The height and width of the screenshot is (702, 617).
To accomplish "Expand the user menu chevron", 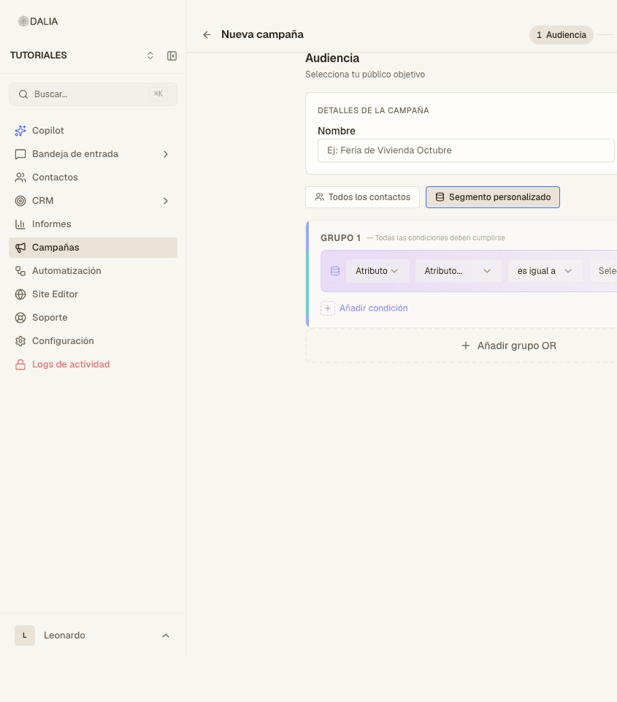I will 166,636.
